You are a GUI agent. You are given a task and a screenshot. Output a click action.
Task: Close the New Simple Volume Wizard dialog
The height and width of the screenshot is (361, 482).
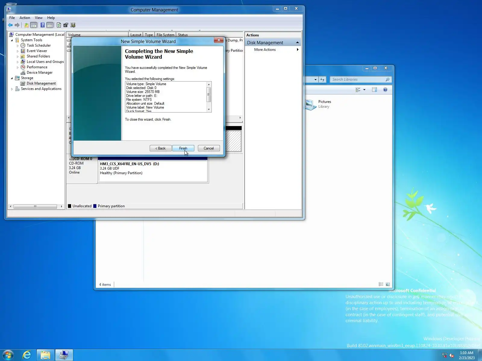(x=219, y=40)
